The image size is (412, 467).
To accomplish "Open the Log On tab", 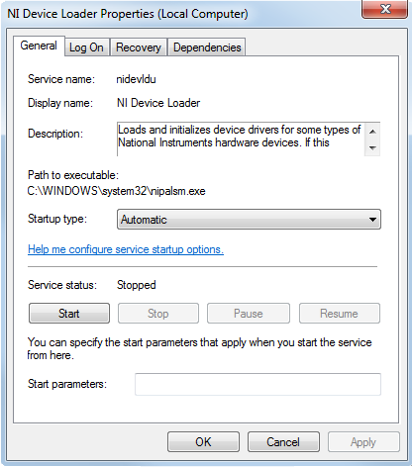I will tap(86, 47).
